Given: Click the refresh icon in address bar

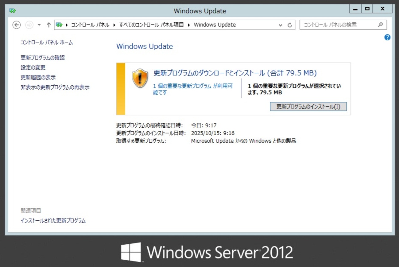Looking at the screenshot, I should click(x=290, y=25).
